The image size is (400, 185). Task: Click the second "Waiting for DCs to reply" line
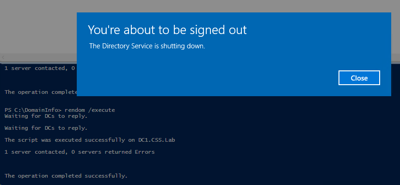click(46, 128)
